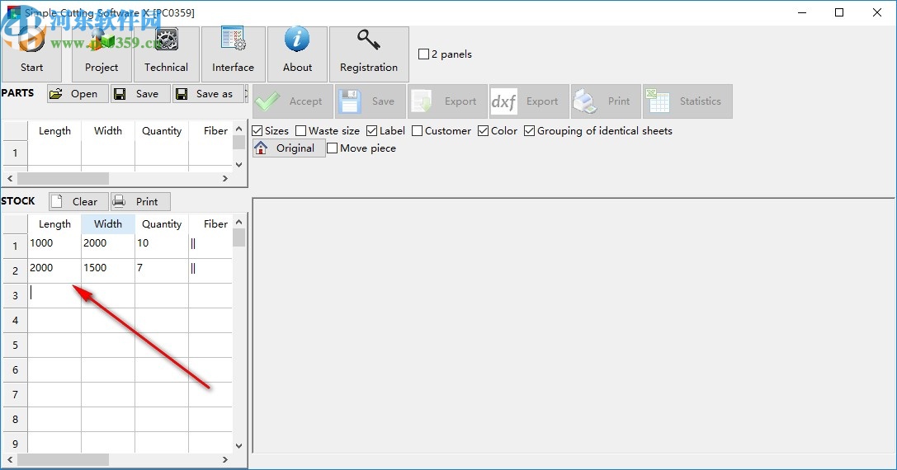Viewport: 897px width, 470px height.
Task: Enable the 2 panels checkbox
Action: [424, 54]
